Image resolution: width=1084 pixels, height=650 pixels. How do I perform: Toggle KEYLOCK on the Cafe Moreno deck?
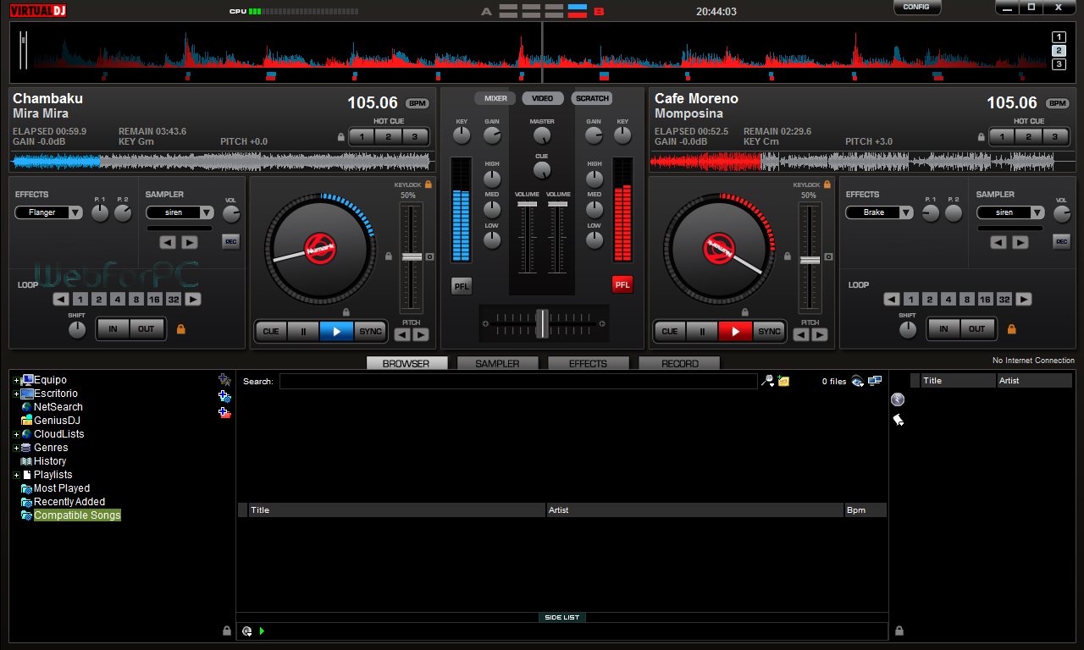[x=827, y=185]
